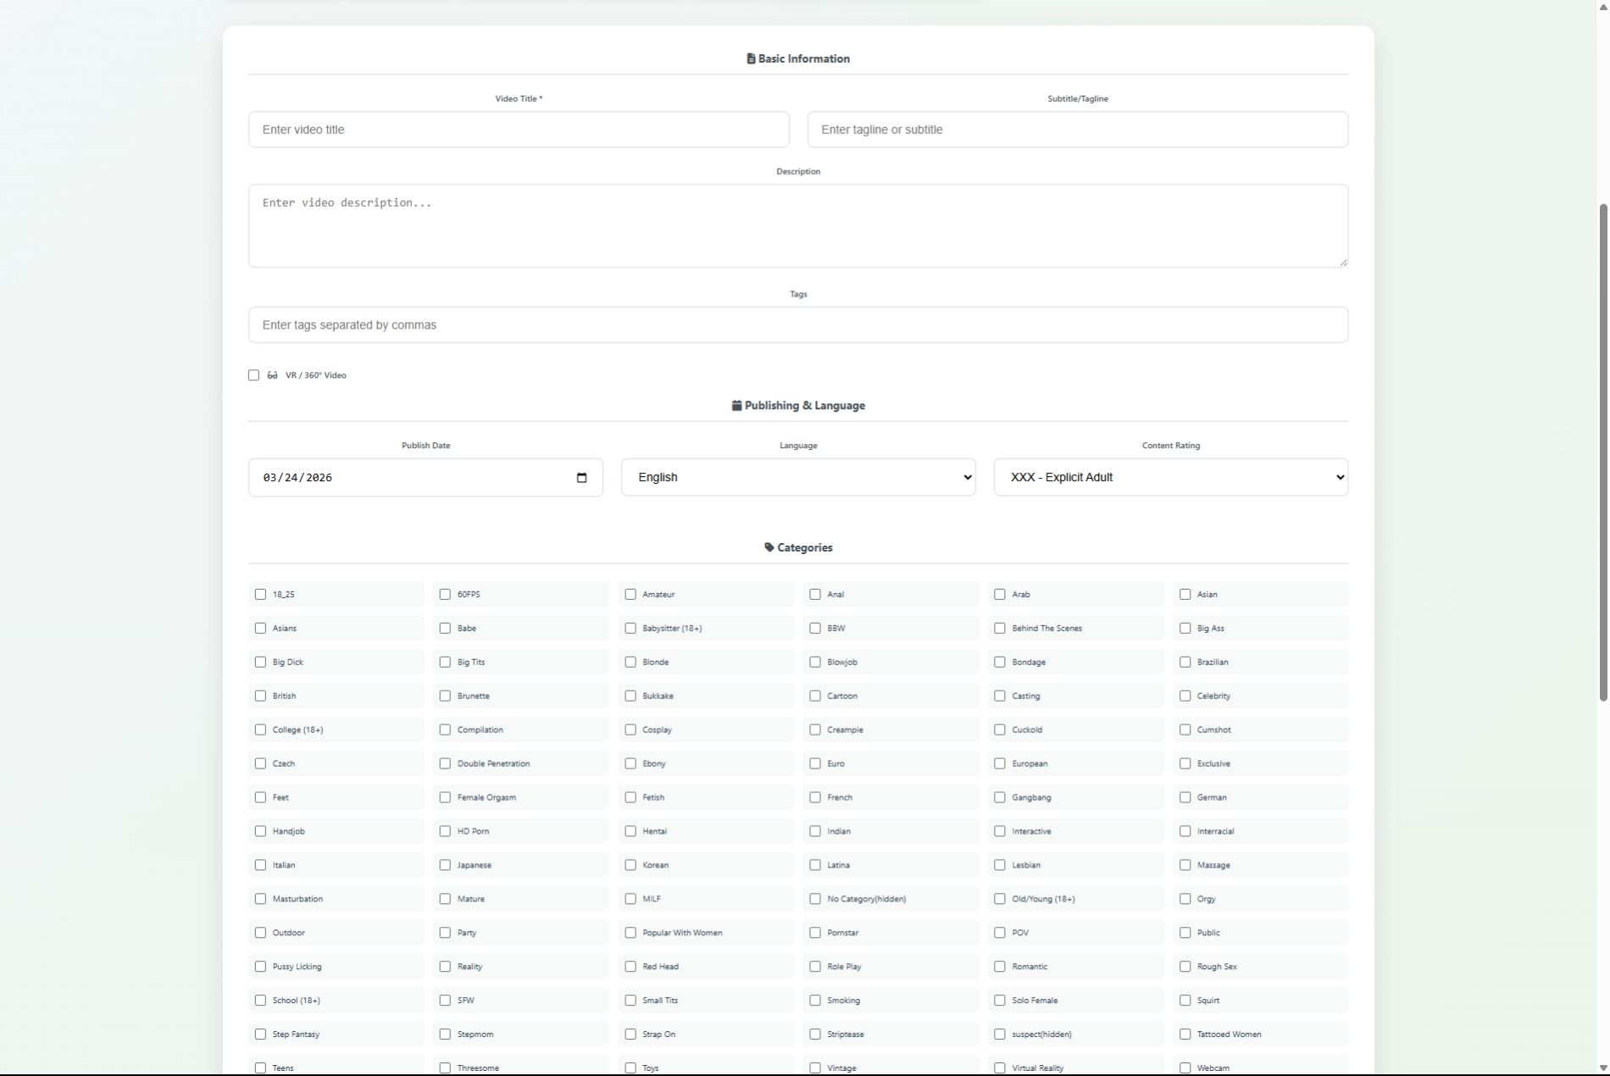1610x1076 pixels.
Task: Expand the Language dropdown
Action: pos(797,478)
